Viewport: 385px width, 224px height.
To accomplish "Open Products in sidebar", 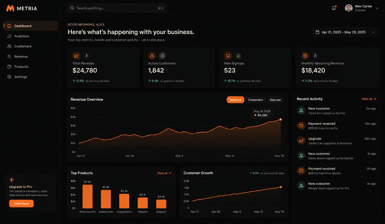I will coord(31,67).
